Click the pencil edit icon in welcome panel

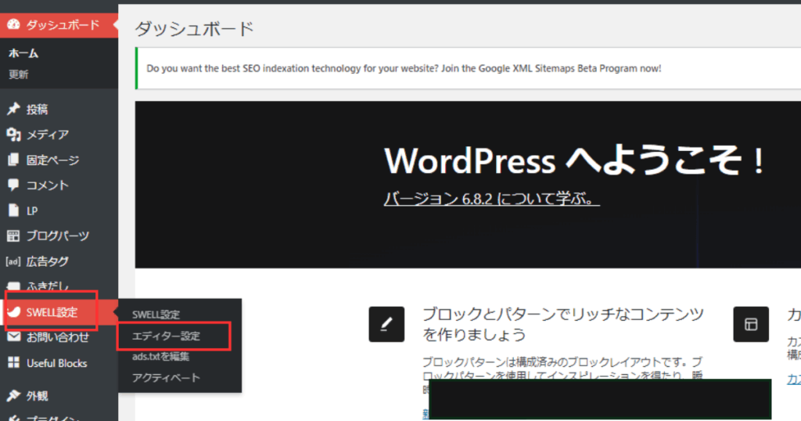386,324
